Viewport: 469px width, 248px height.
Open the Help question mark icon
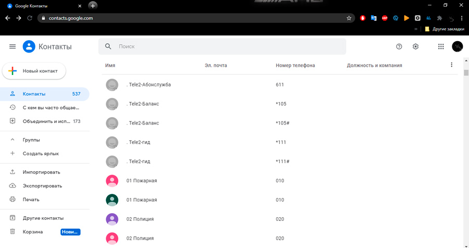pos(399,46)
